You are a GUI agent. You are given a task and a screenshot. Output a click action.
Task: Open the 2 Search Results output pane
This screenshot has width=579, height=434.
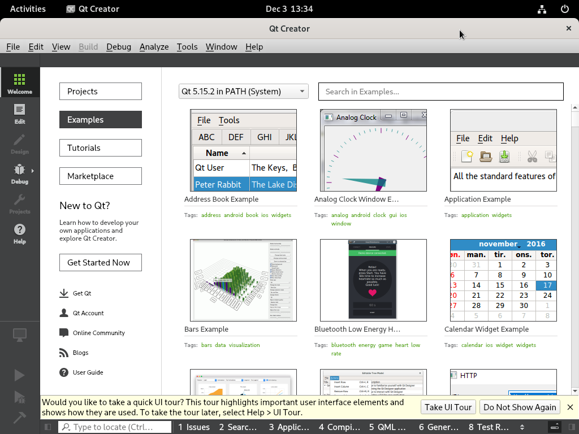click(238, 427)
